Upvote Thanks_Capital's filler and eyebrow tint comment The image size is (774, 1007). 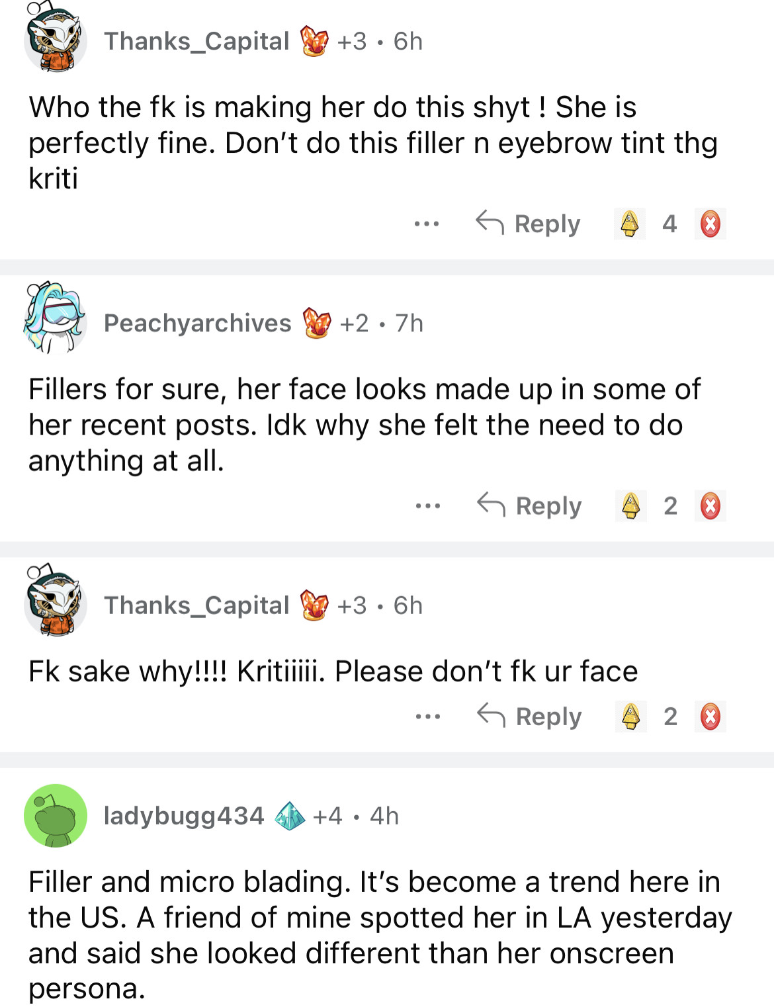(630, 224)
